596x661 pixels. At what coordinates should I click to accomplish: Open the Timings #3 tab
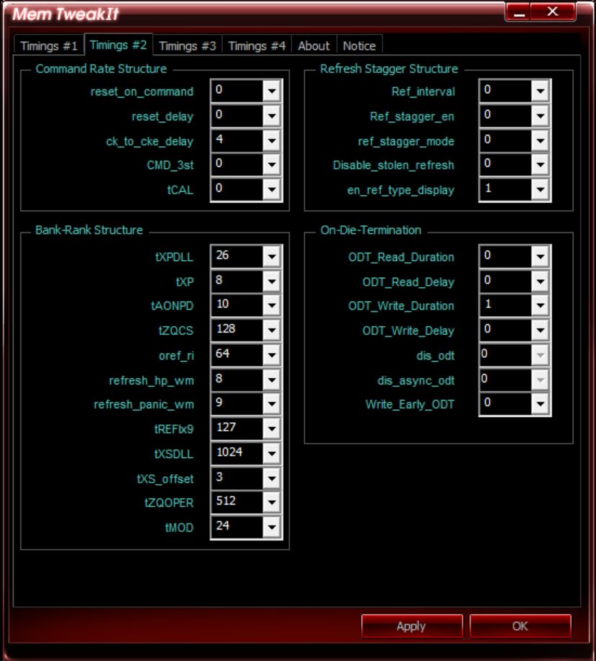(x=188, y=45)
